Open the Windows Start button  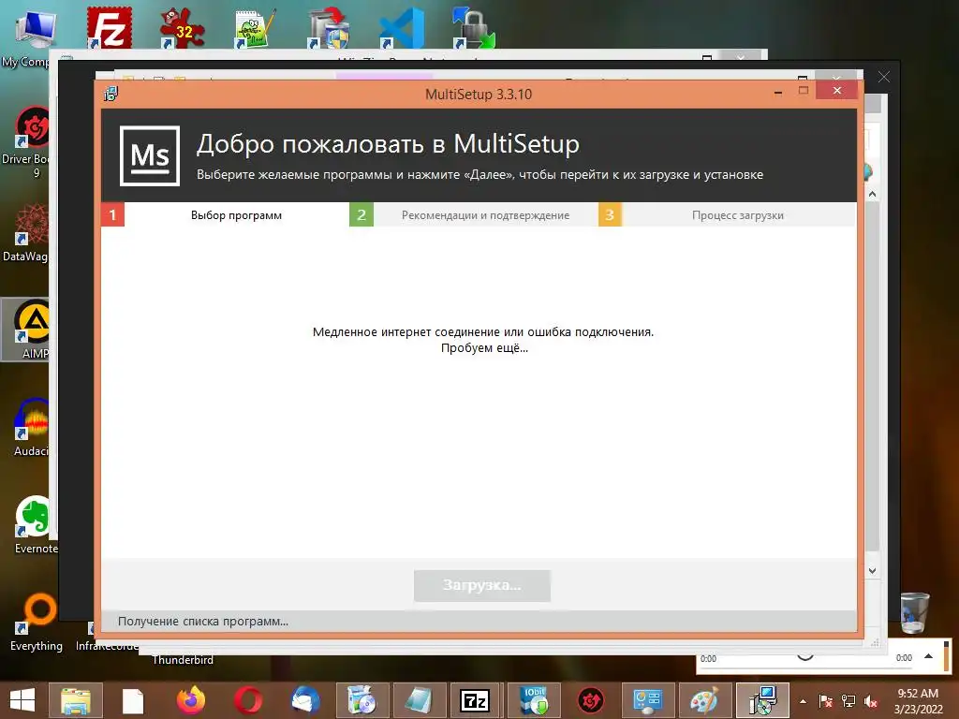[22, 700]
